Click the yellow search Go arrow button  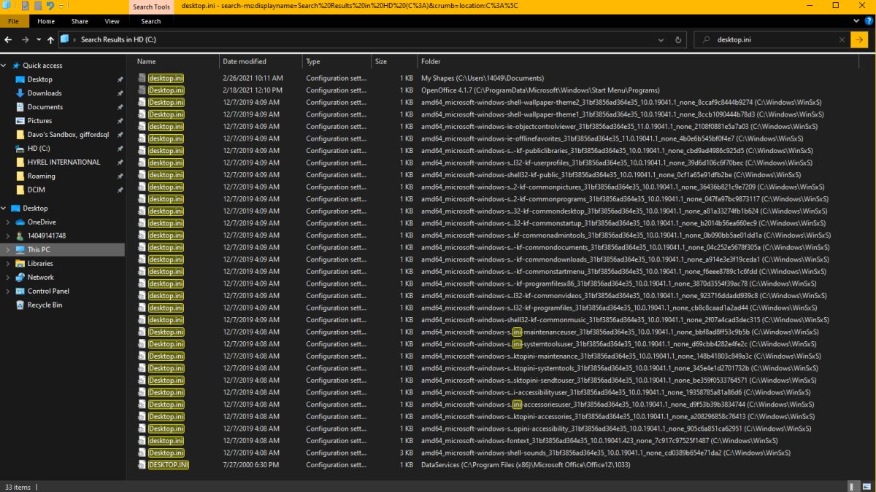click(858, 39)
